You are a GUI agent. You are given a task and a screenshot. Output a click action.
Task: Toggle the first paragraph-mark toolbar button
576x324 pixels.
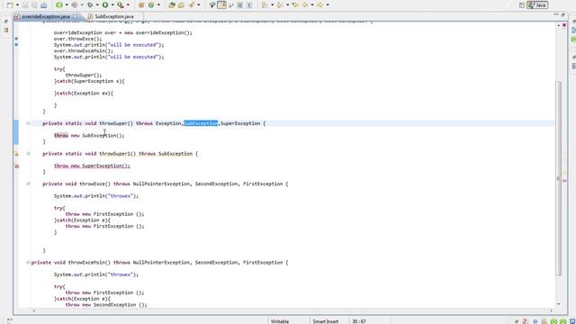point(240,5)
